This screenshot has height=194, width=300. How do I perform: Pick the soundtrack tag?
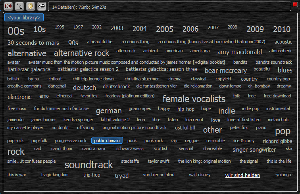(x=88, y=165)
